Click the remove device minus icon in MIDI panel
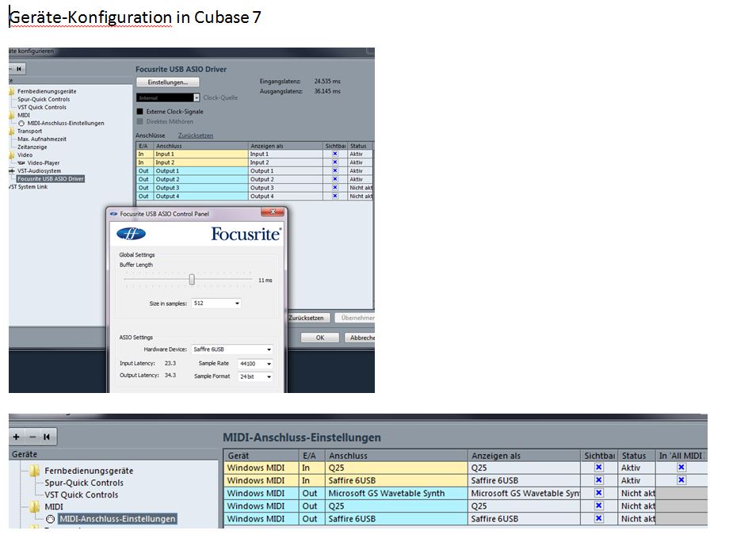The height and width of the screenshot is (538, 752). [x=32, y=437]
